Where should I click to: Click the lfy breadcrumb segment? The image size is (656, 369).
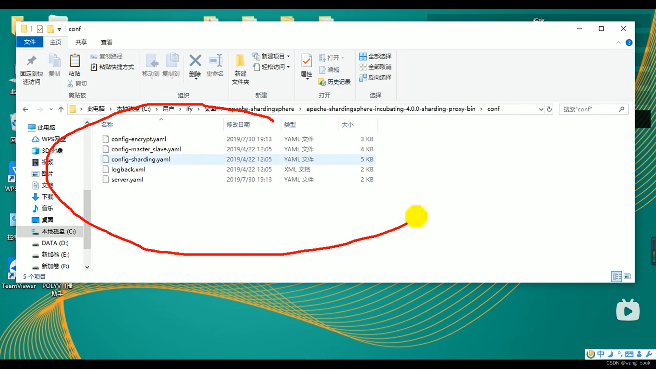(x=189, y=109)
